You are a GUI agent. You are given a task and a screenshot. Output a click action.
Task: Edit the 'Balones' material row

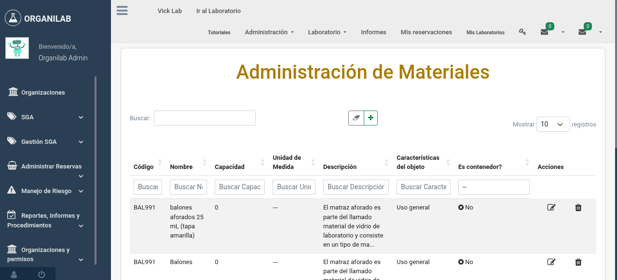pyautogui.click(x=551, y=262)
